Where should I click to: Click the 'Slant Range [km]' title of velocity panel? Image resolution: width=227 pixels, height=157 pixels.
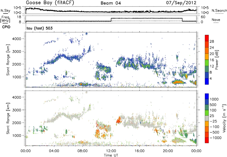coord(8,118)
